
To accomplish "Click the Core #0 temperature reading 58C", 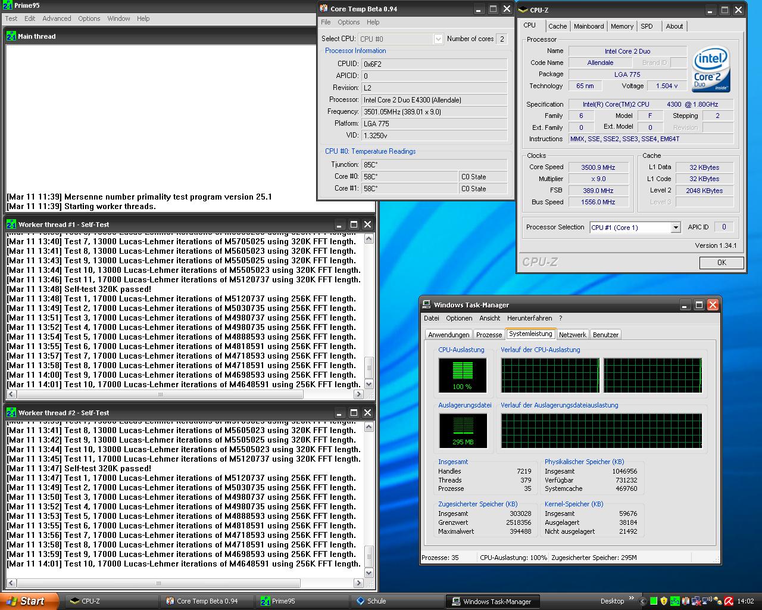I will click(x=410, y=177).
